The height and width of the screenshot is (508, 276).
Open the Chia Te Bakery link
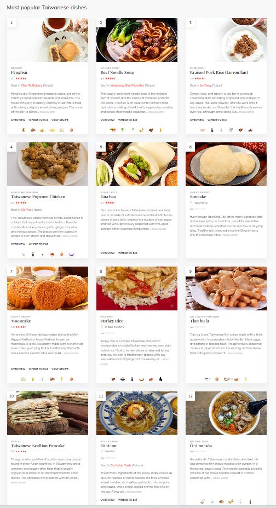click(x=32, y=85)
